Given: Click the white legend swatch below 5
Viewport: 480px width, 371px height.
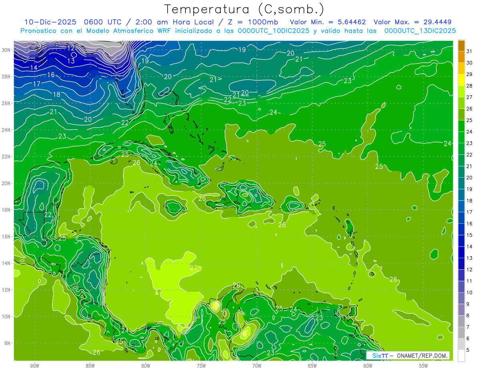Looking at the screenshot, I should click(461, 356).
